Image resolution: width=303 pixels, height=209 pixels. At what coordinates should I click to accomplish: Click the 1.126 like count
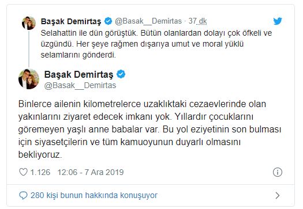(40, 172)
